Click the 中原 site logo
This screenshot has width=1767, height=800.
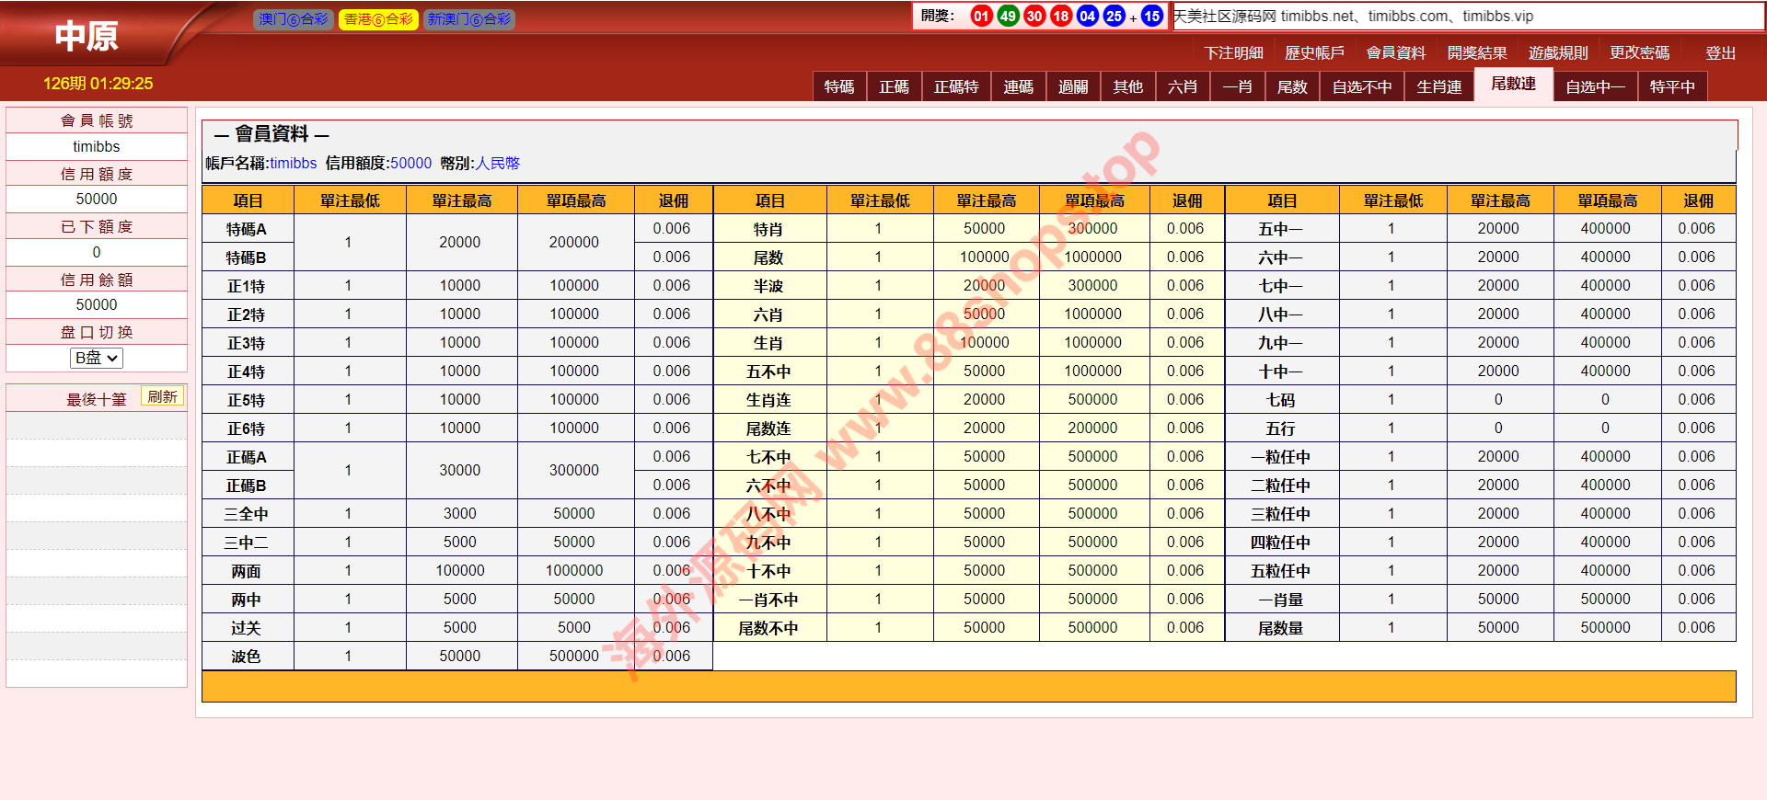coord(87,36)
